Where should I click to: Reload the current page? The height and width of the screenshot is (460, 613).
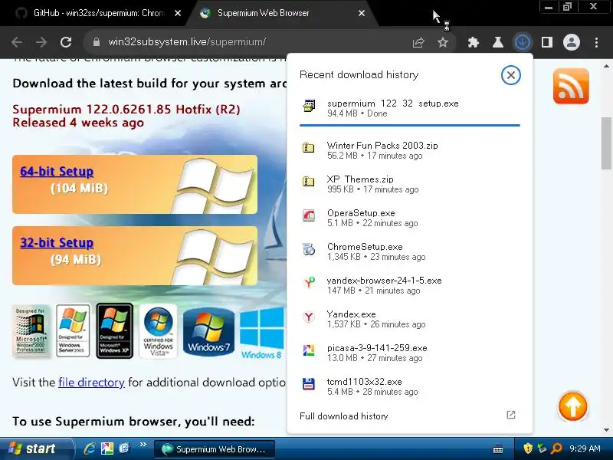coord(66,42)
